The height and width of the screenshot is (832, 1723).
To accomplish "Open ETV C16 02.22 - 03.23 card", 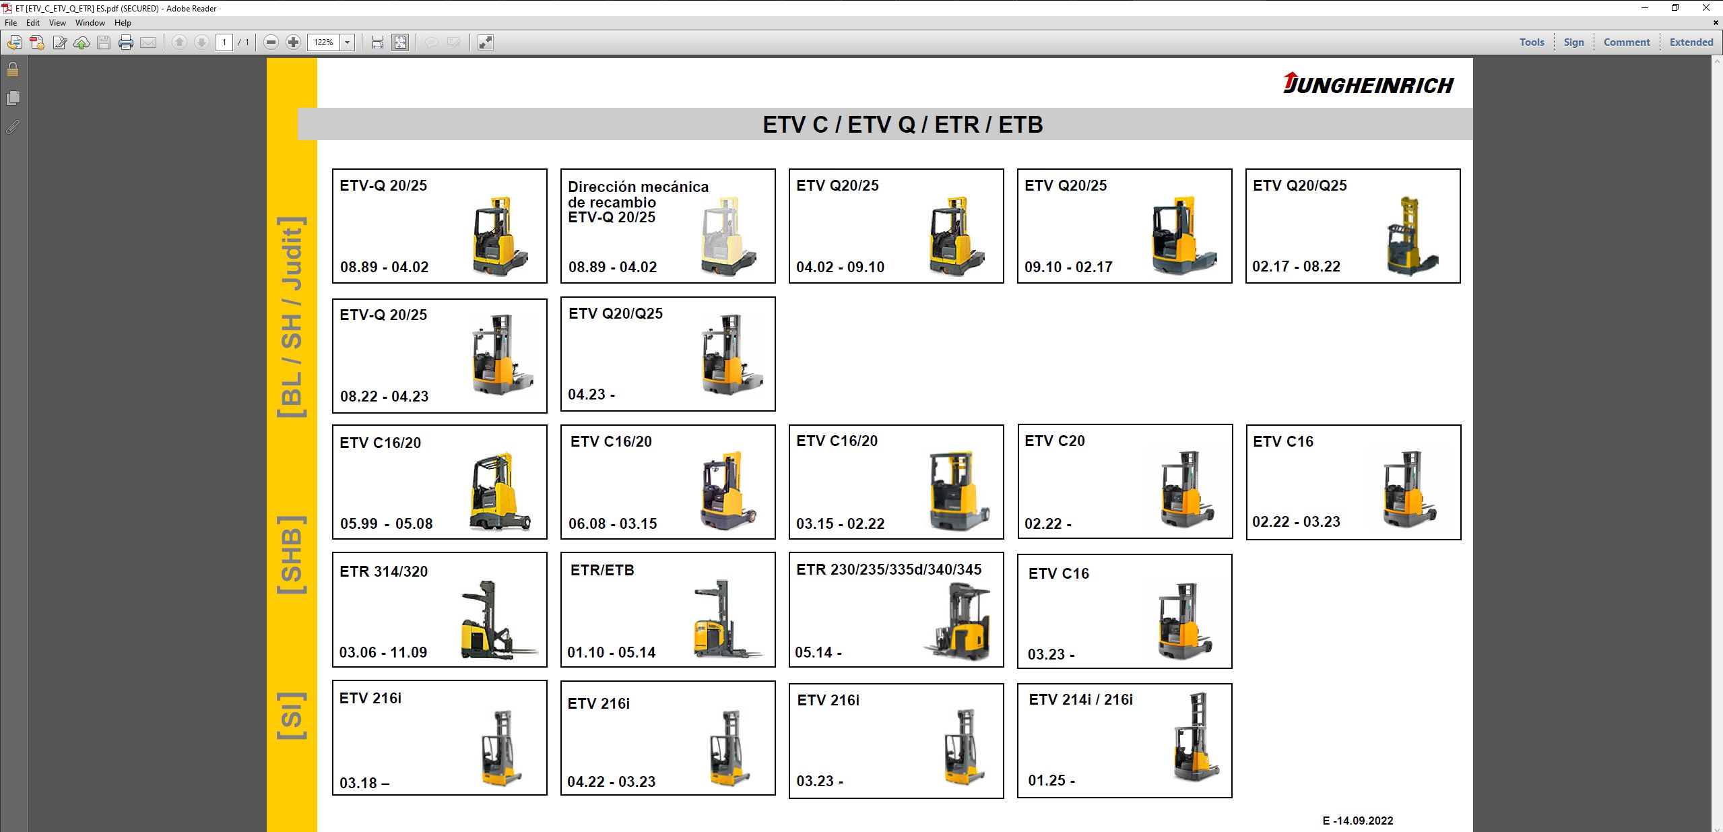I will 1353,482.
